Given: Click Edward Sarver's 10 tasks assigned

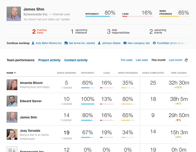Looking at the screenshot, I should tap(66, 99).
